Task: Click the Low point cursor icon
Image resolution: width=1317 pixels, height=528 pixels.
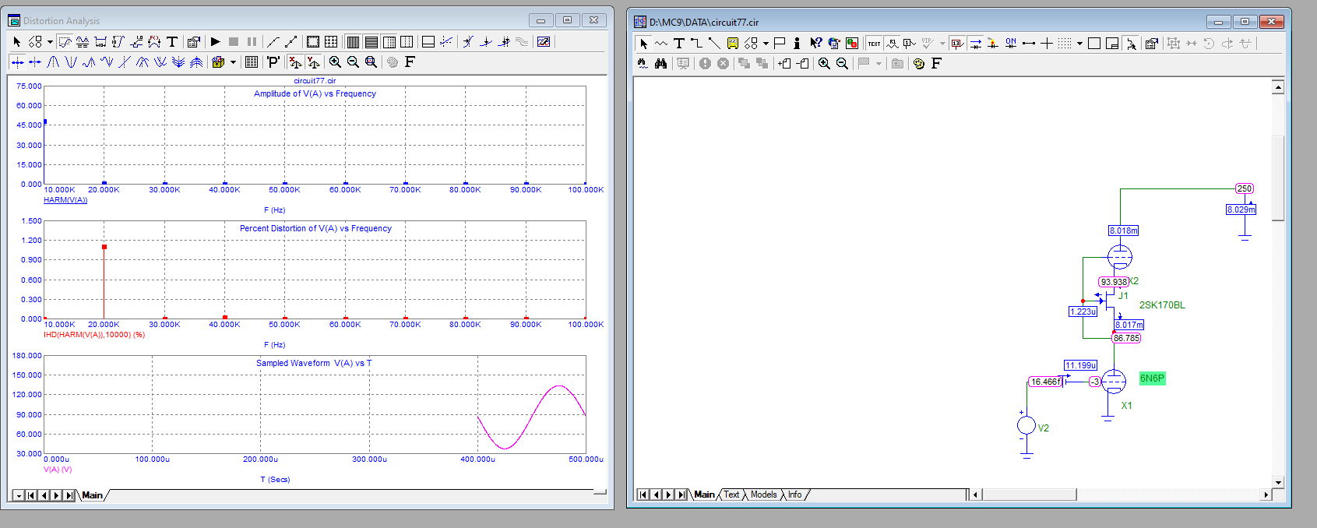Action: pyautogui.click(x=107, y=62)
